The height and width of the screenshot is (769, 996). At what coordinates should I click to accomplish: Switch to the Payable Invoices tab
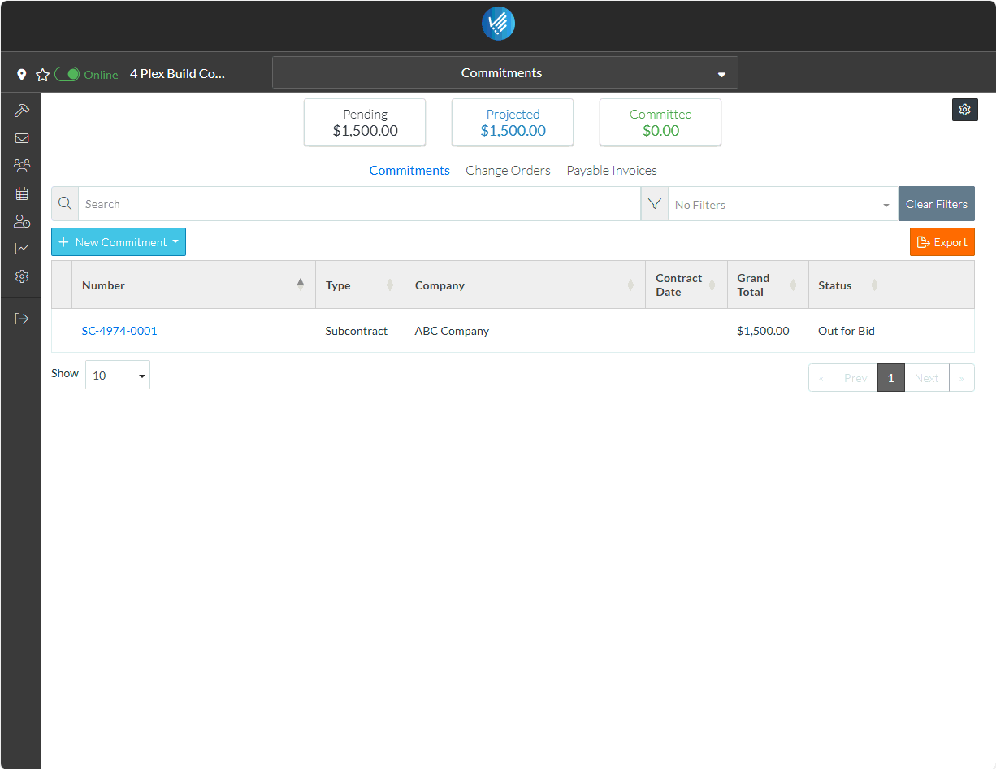point(612,171)
